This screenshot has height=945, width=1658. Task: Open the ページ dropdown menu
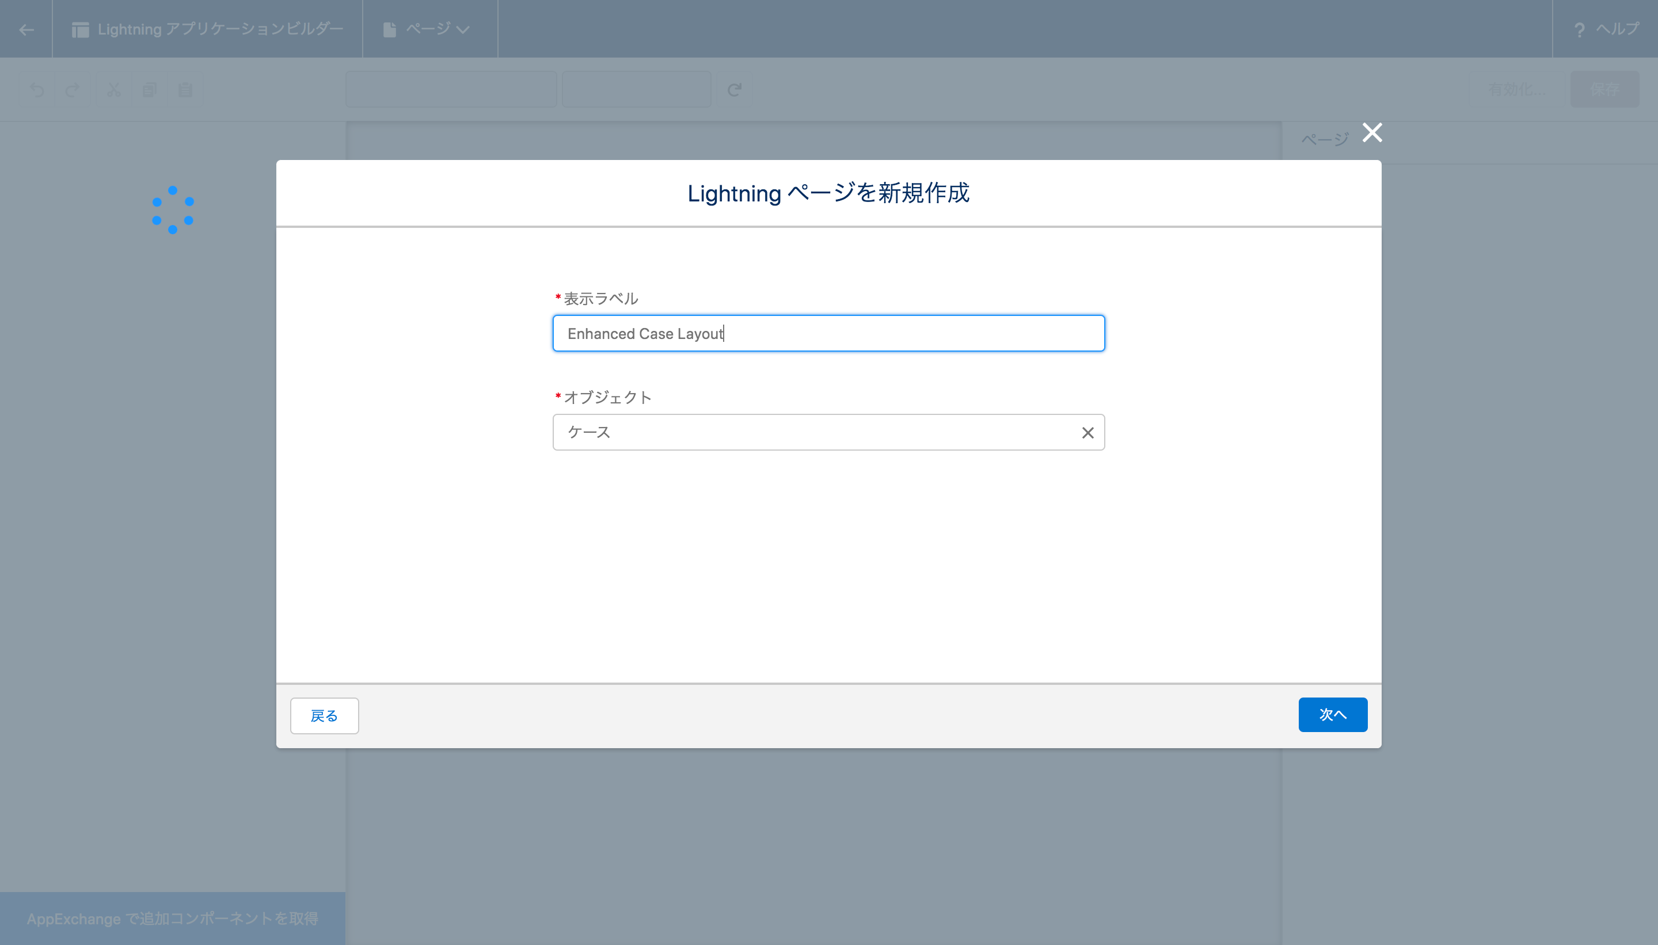tap(428, 29)
